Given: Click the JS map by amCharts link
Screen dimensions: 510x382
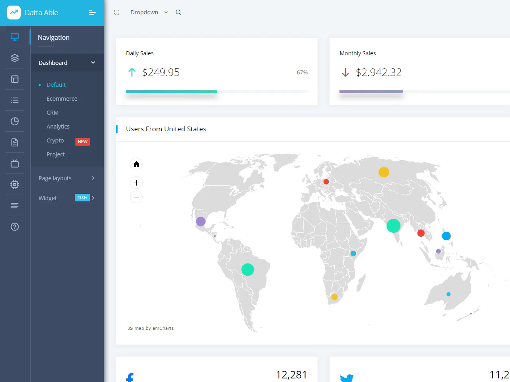Looking at the screenshot, I should pos(151,328).
